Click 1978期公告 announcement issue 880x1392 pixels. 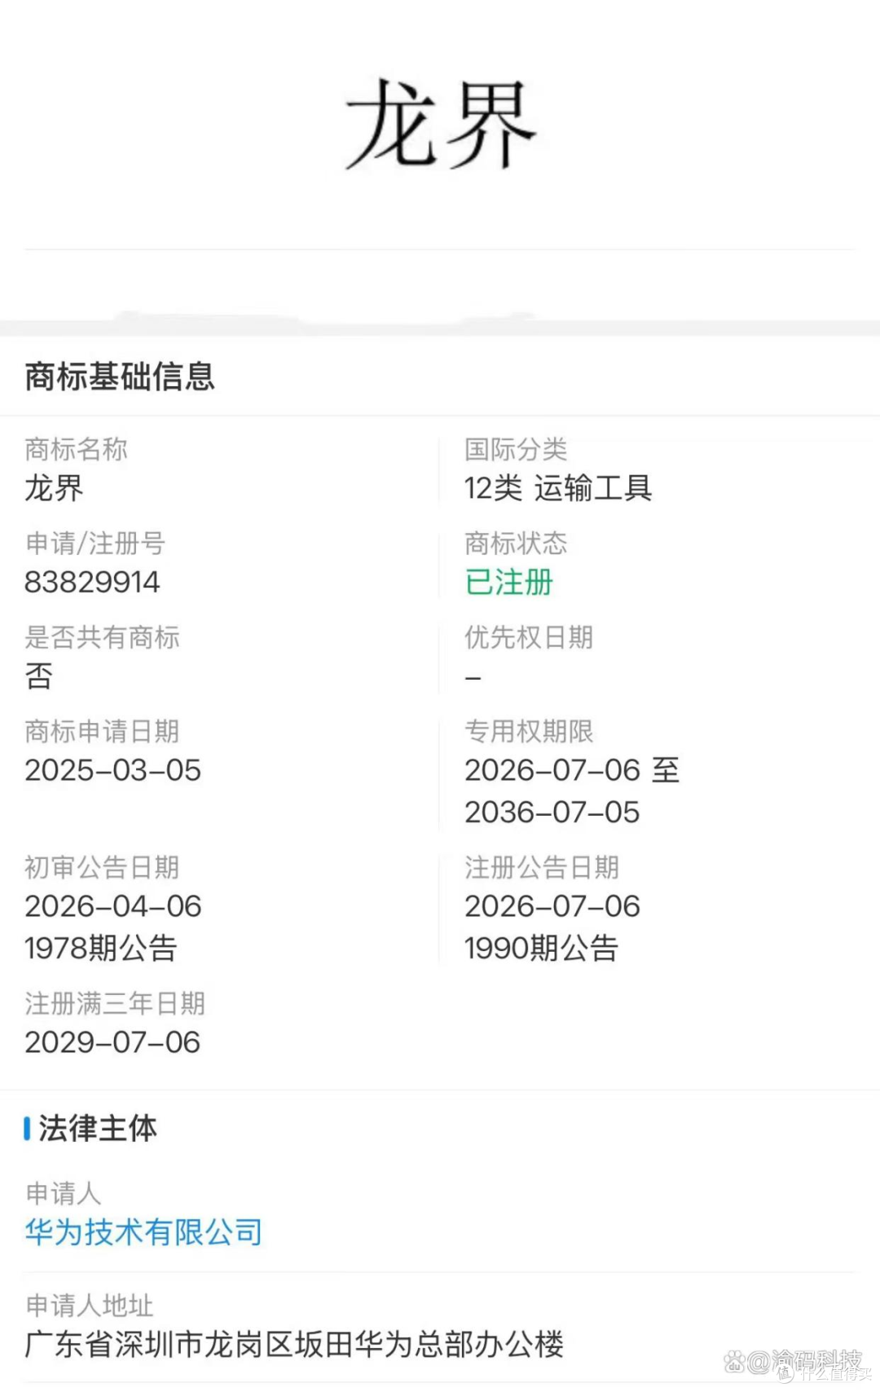(x=101, y=948)
